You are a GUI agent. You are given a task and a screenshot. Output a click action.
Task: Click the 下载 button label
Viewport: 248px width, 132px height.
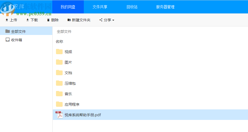(x=34, y=20)
